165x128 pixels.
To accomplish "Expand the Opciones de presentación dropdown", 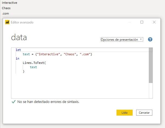I will click(x=122, y=40).
